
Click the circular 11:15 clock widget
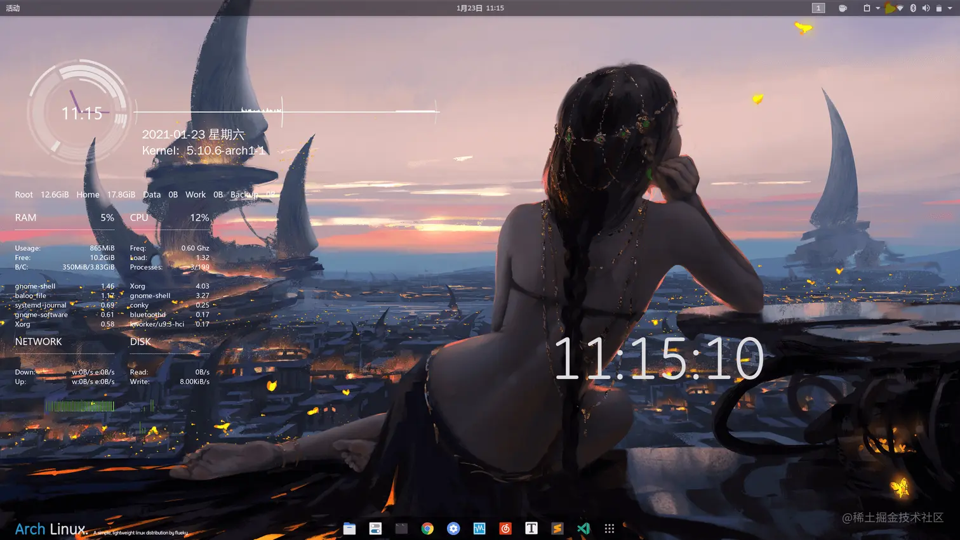(x=80, y=112)
